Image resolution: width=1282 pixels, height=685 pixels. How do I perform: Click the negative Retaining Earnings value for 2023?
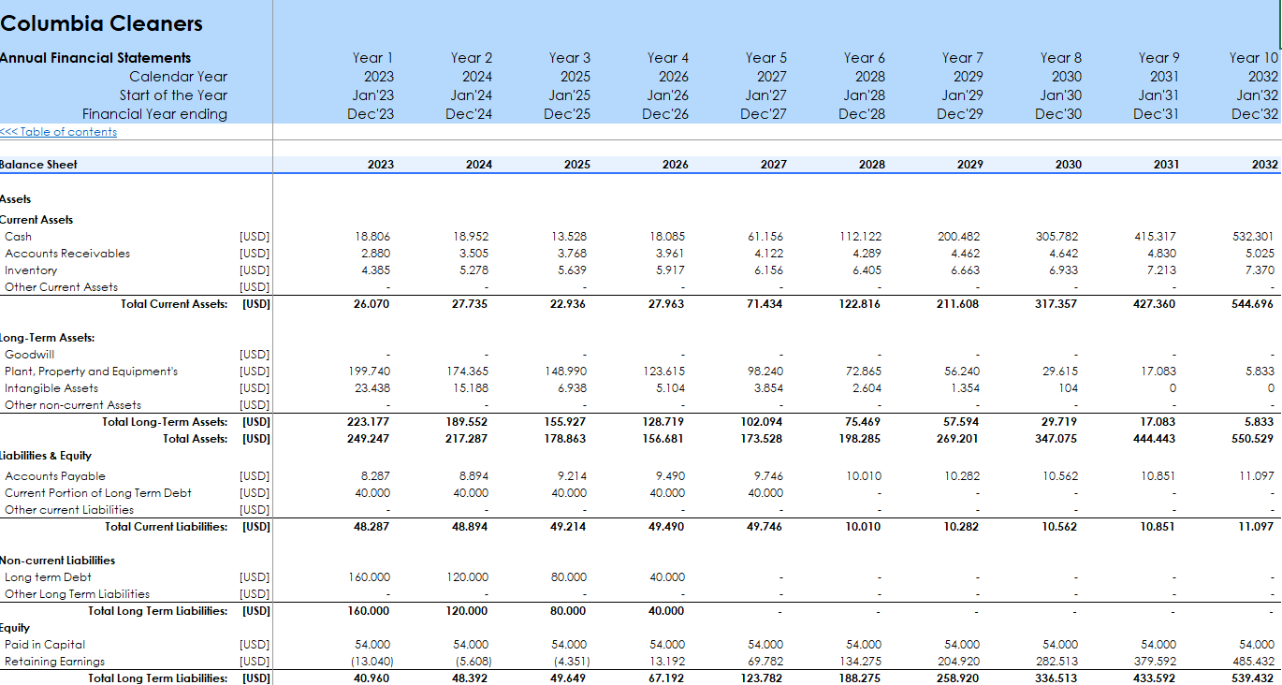[x=371, y=662]
